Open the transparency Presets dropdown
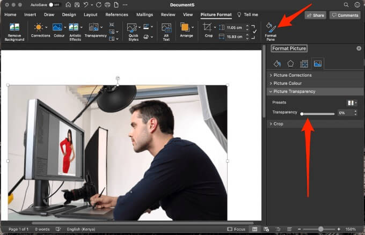This screenshot has width=365, height=235. click(352, 102)
